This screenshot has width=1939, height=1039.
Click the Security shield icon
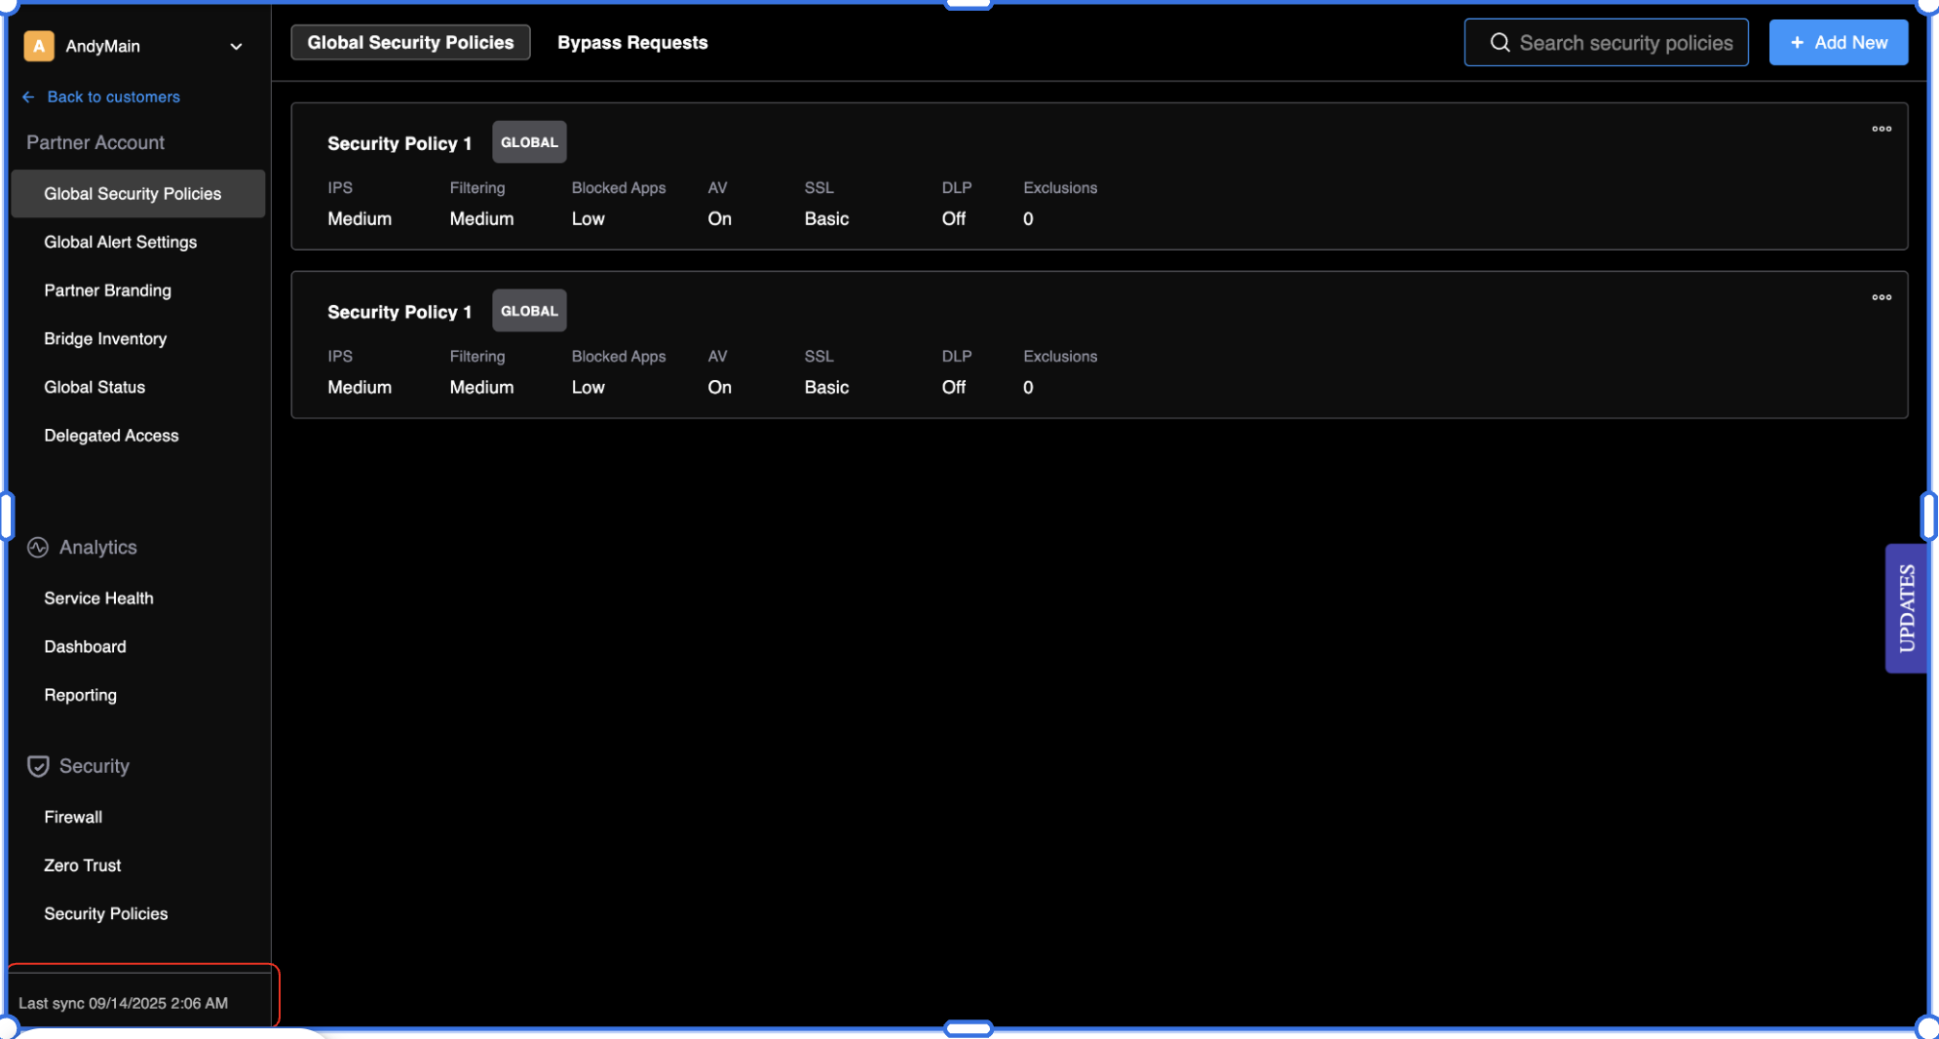(x=38, y=766)
